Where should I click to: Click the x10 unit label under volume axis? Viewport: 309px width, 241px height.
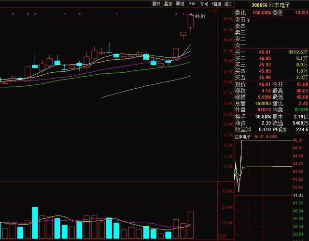pyautogui.click(x=222, y=237)
